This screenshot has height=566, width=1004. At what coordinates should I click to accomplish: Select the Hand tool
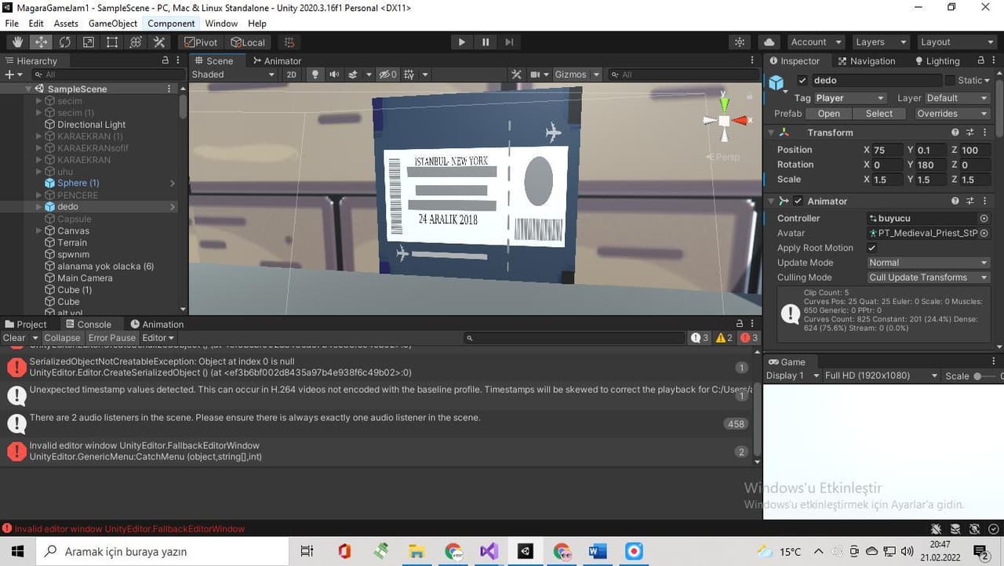(17, 42)
